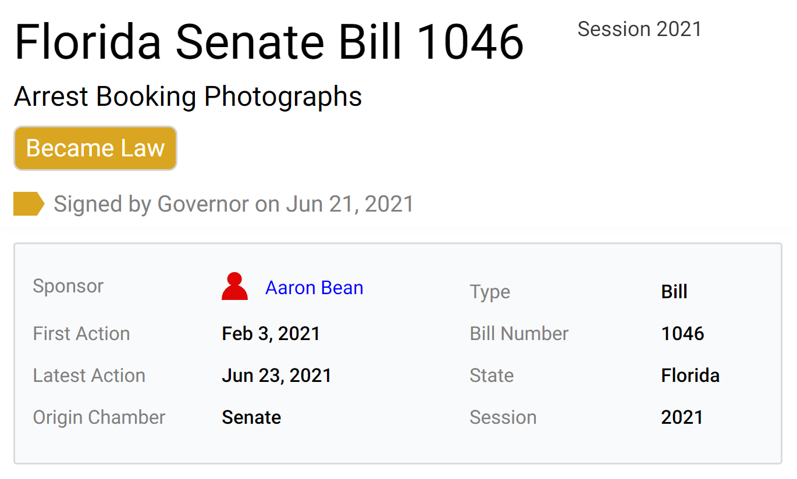Click the First Action date Feb 3, 2021
797x479 pixels.
271,334
